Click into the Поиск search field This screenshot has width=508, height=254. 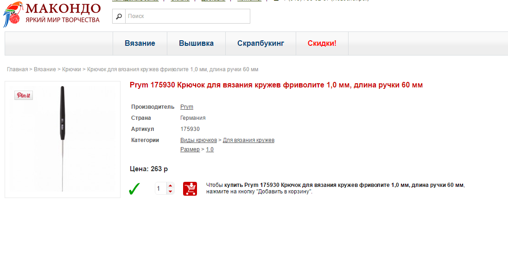pyautogui.click(x=188, y=16)
